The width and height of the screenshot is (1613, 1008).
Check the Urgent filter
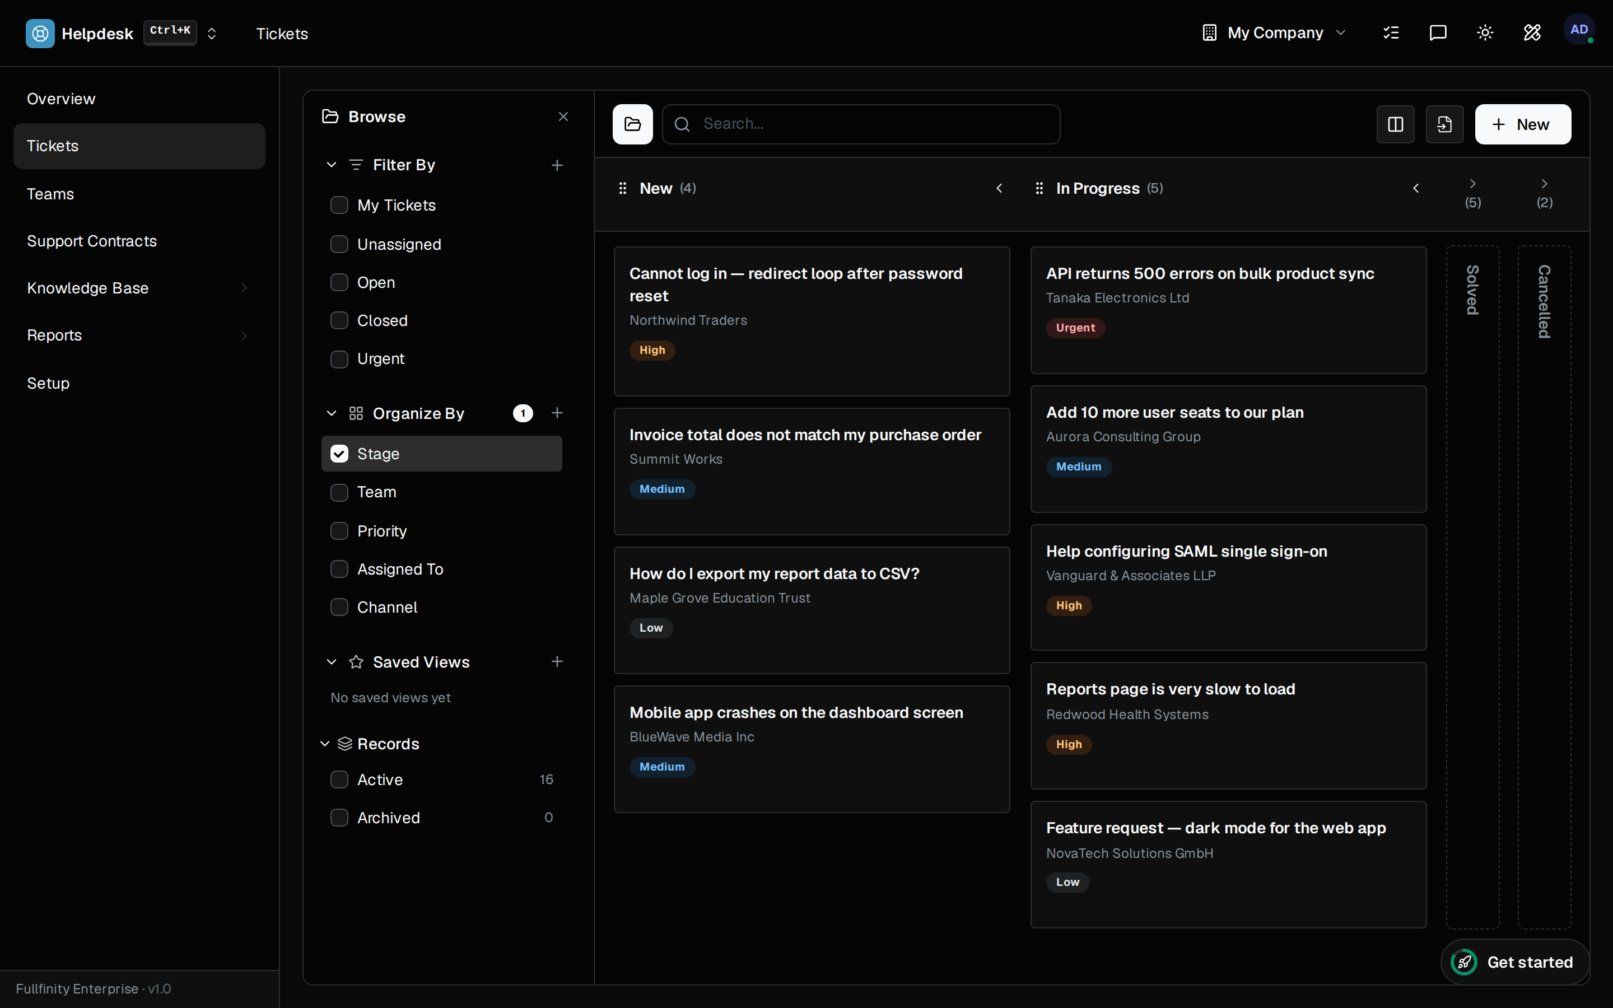[339, 358]
